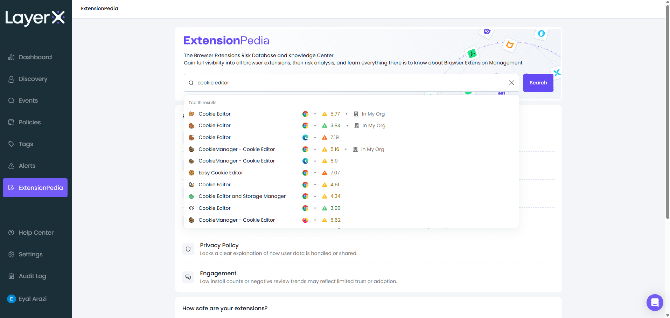Click the Policies clipboard icon
670x318 pixels.
[12, 122]
